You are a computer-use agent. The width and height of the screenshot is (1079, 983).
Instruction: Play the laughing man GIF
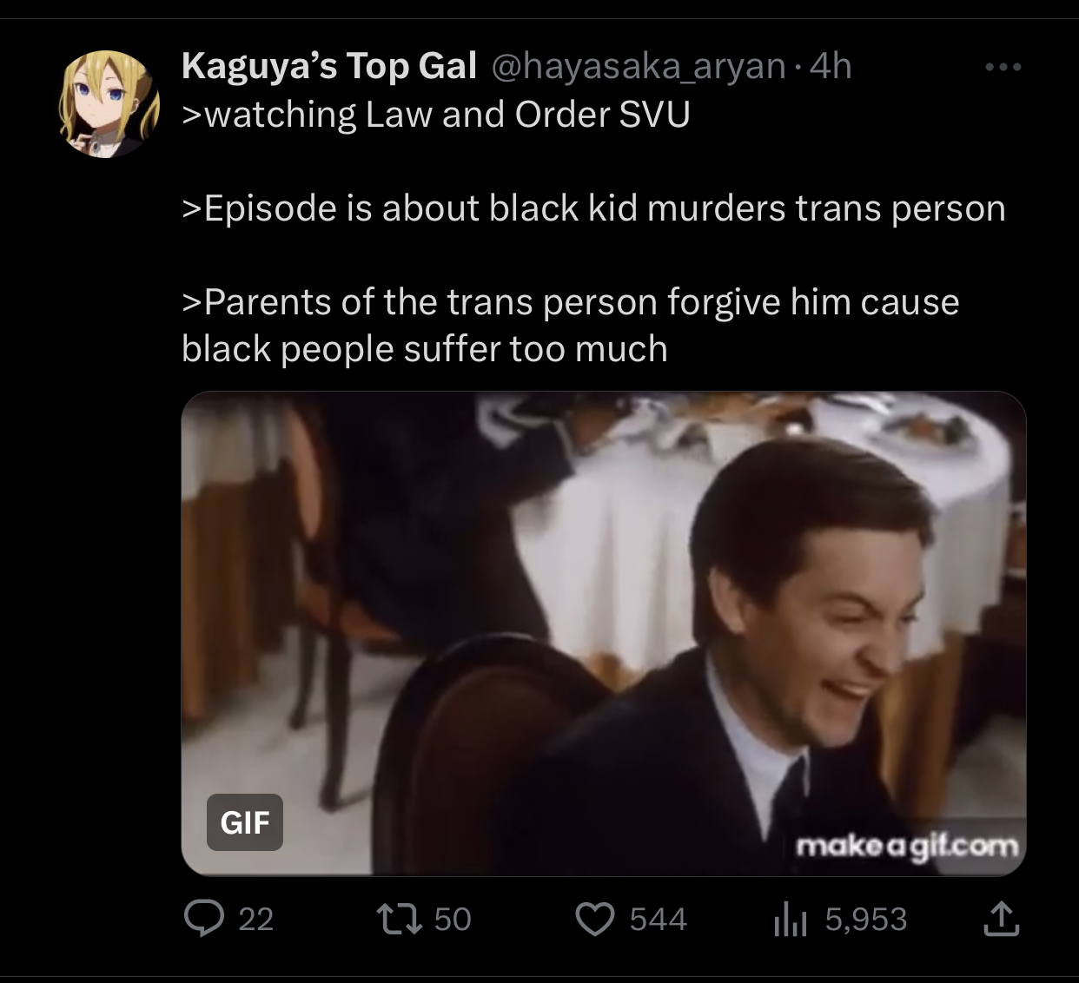603,633
